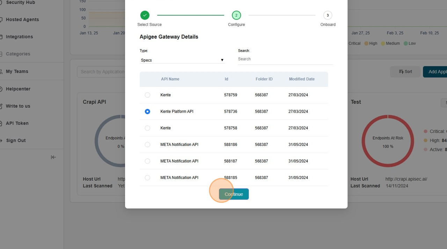
Task: Collapse the sidebar with the arrow icon
Action: tap(53, 157)
